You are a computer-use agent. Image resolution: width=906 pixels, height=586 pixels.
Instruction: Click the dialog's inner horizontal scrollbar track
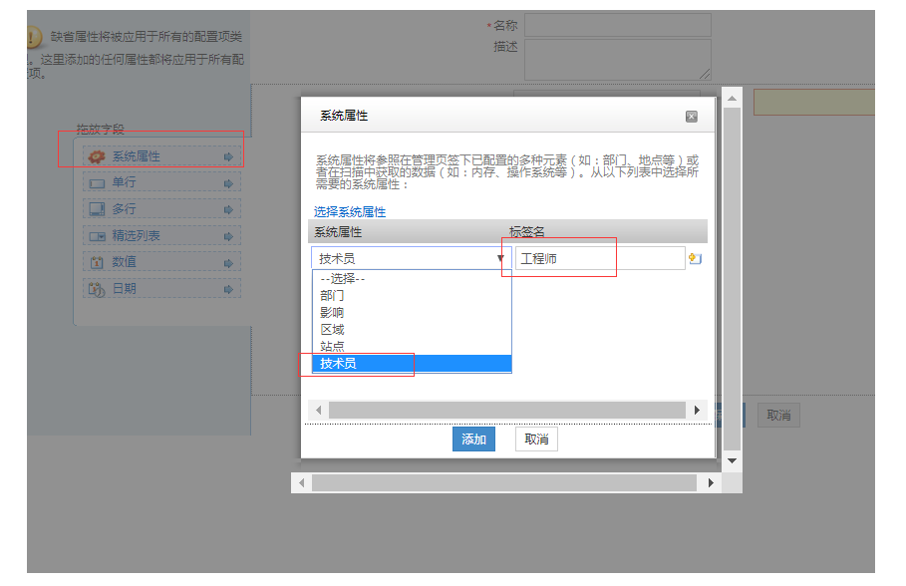[506, 411]
